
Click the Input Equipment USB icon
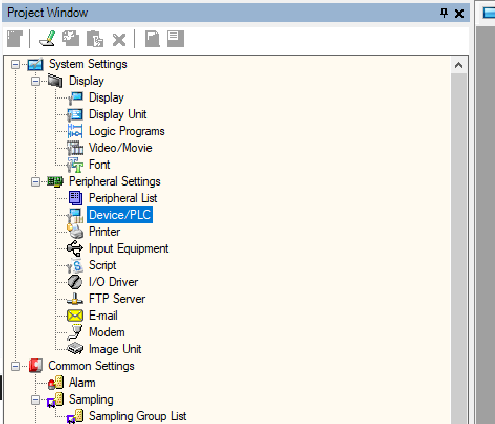point(75,248)
